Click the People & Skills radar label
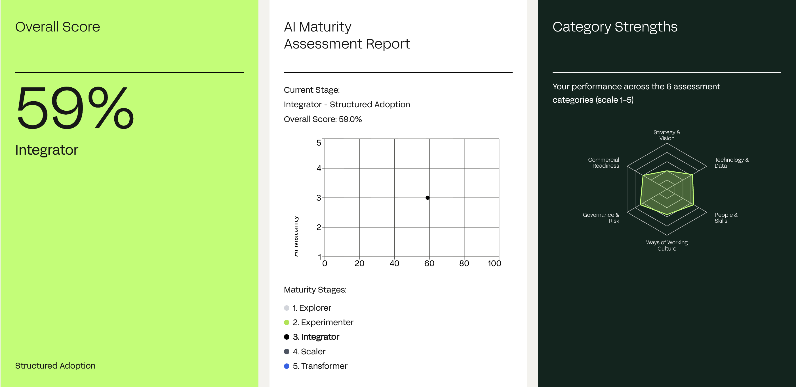The width and height of the screenshot is (796, 387). [x=726, y=218]
